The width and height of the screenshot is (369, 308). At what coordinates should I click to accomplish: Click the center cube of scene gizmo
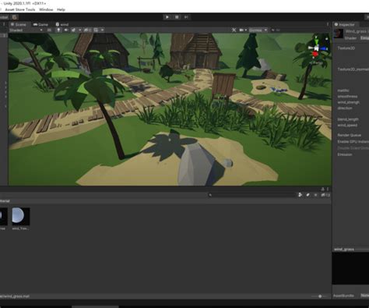pyautogui.click(x=316, y=48)
